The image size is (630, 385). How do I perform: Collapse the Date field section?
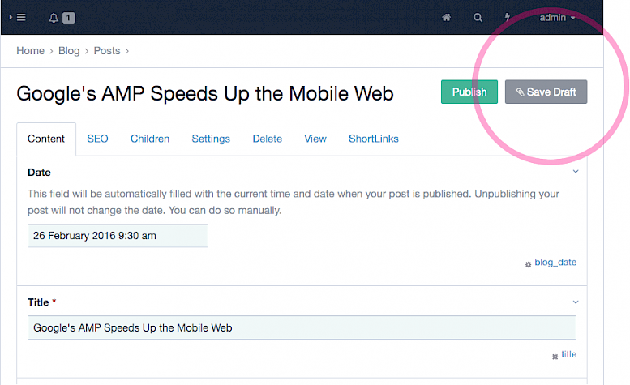point(576,172)
